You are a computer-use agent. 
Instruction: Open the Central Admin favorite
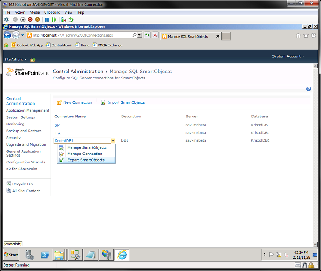tap(59, 45)
